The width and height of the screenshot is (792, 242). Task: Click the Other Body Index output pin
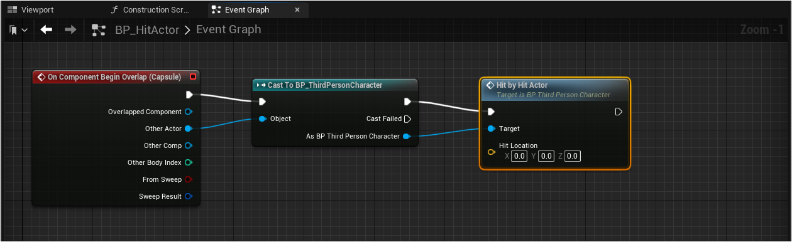pyautogui.click(x=188, y=162)
